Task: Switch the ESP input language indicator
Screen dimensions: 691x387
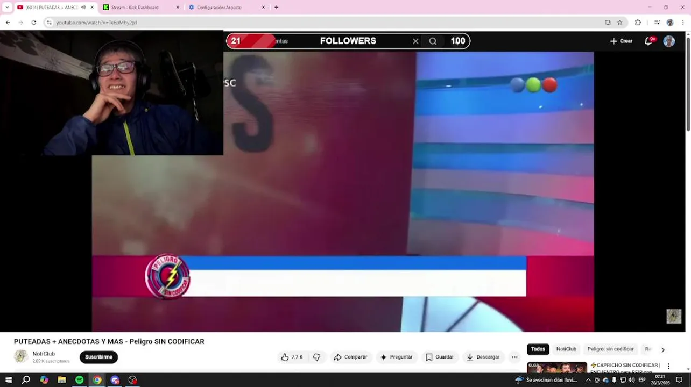Action: click(642, 380)
